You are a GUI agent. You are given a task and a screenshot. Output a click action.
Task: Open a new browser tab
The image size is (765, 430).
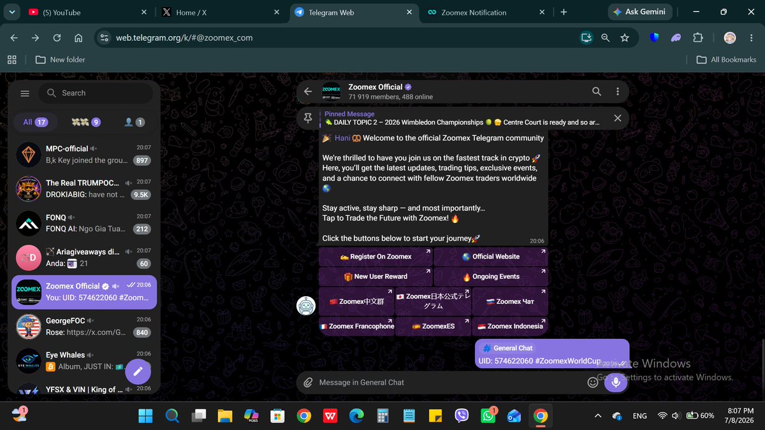[564, 12]
